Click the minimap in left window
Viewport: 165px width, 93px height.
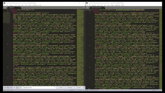click(x=80, y=48)
